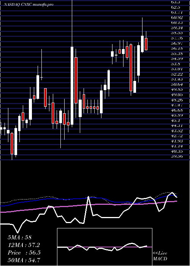190x266 pixels.
Task: Select the 48.26 price axis label
Action: (x=177, y=100)
